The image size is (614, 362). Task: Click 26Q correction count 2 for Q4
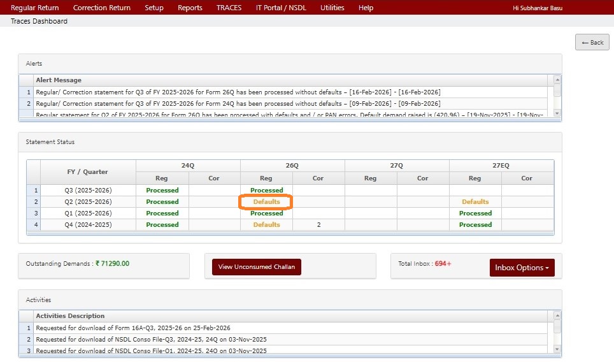tap(318, 225)
